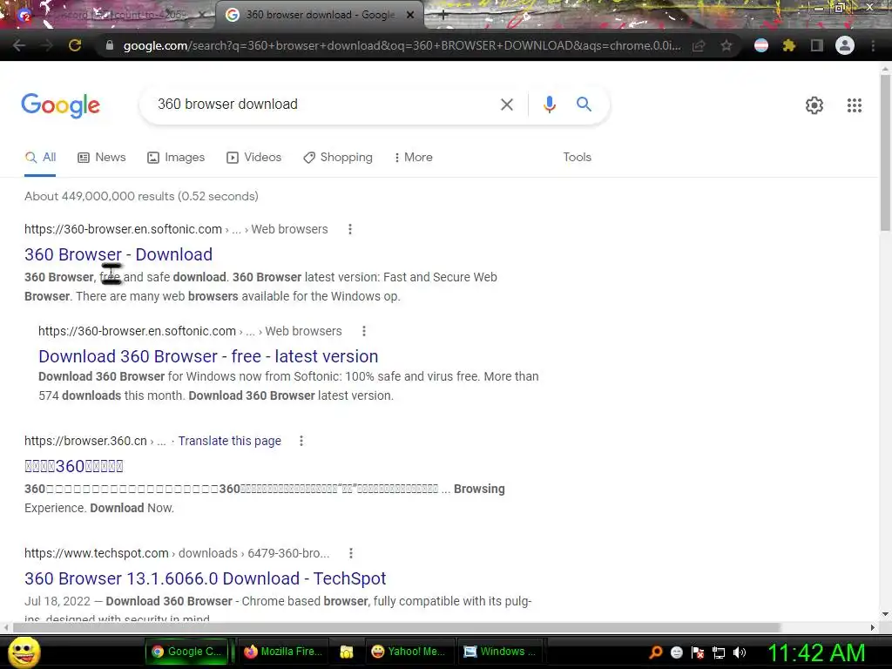Close the 360 browser download tab
892x669 pixels.
[x=410, y=16]
